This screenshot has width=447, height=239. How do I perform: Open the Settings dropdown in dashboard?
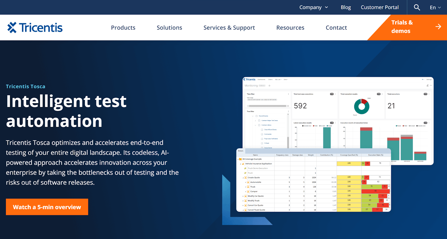pos(430,79)
